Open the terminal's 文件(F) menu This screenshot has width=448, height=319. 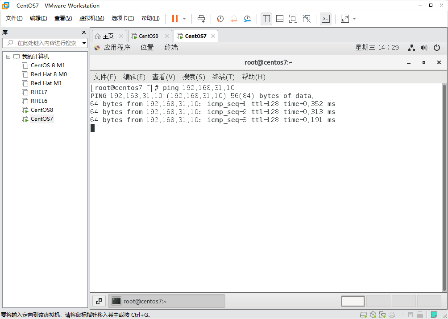[105, 77]
